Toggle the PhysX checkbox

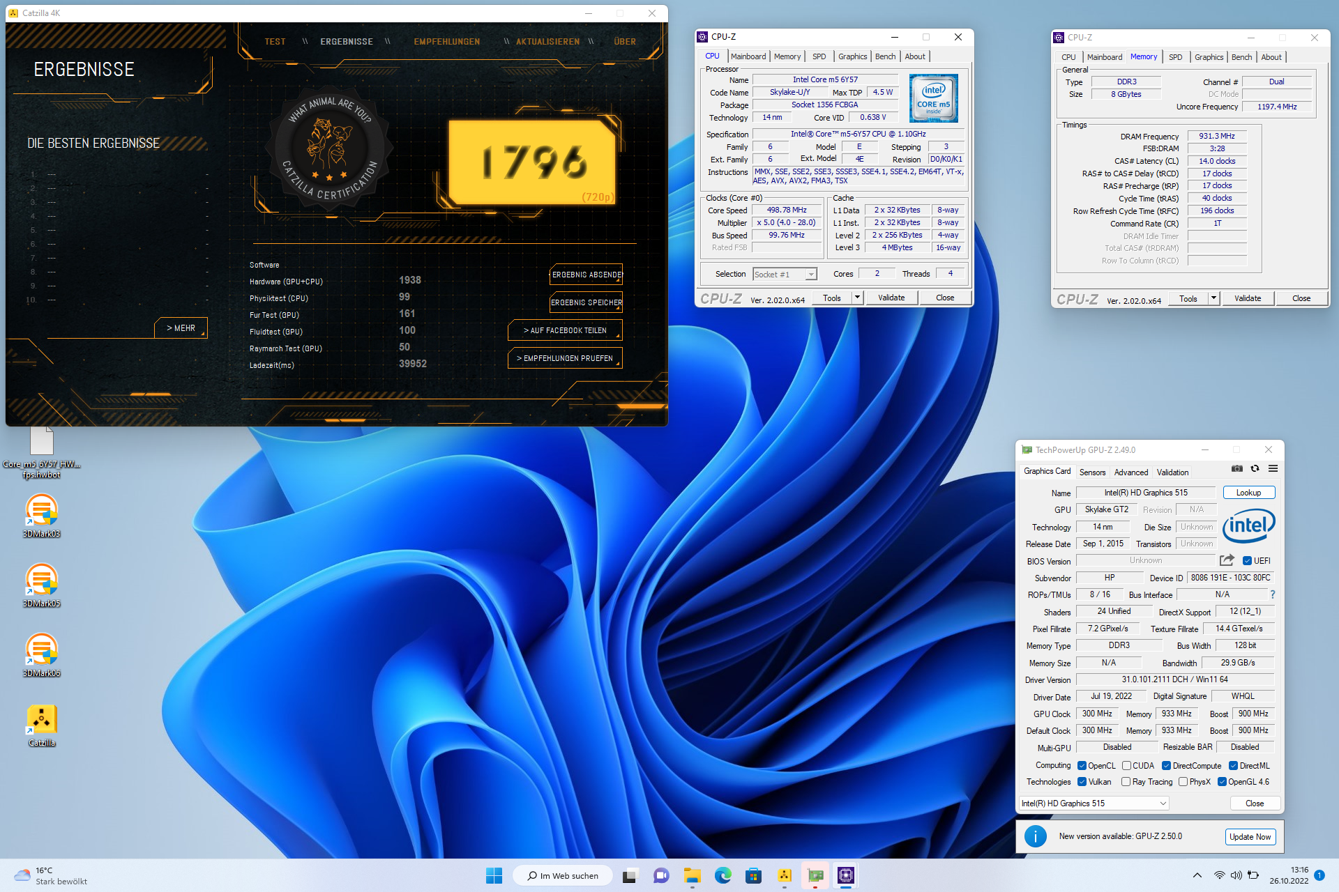point(1183,781)
